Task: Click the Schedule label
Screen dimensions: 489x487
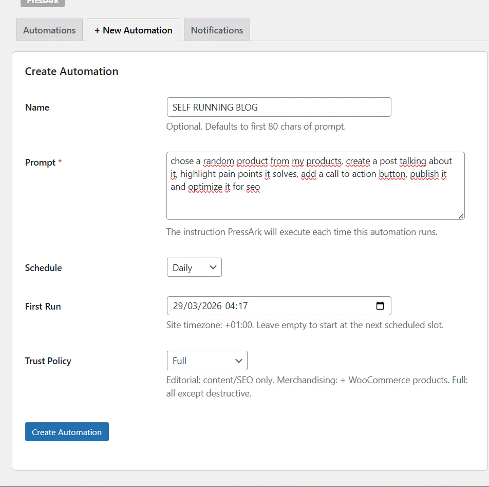Action: point(43,267)
